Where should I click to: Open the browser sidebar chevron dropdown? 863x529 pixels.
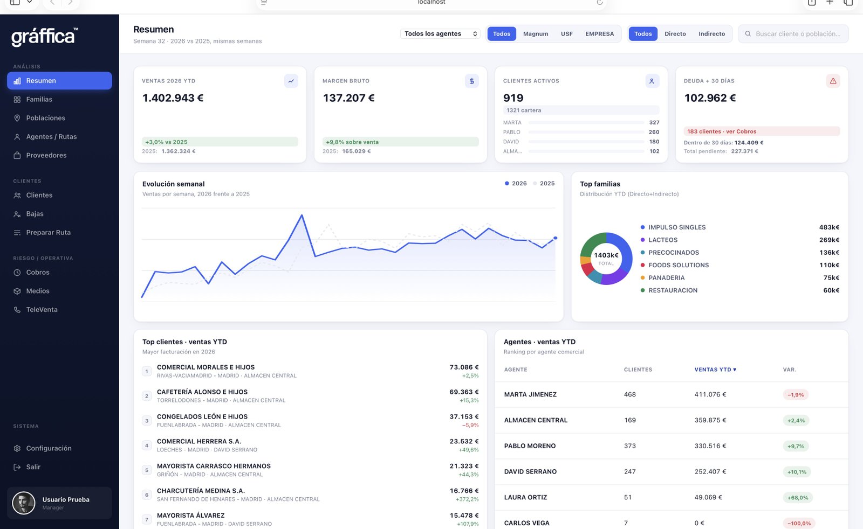pos(30,2)
